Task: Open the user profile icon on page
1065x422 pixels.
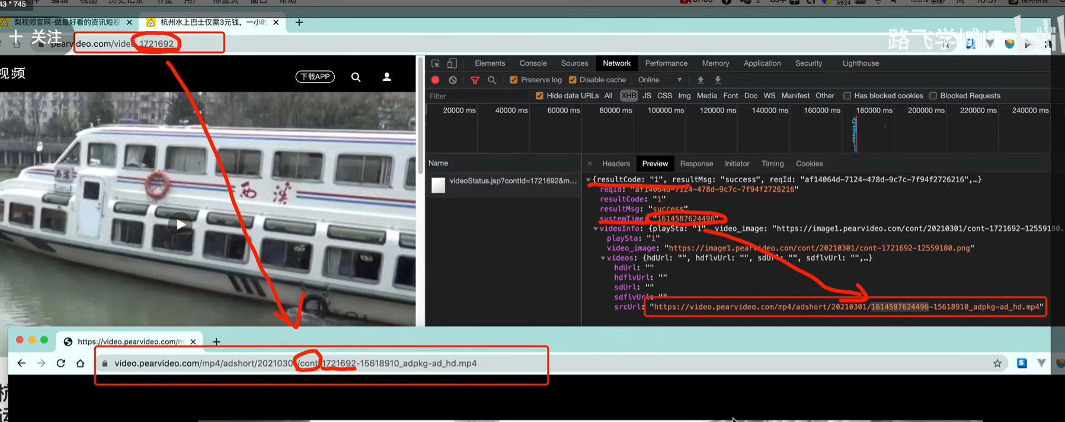Action: coord(387,77)
